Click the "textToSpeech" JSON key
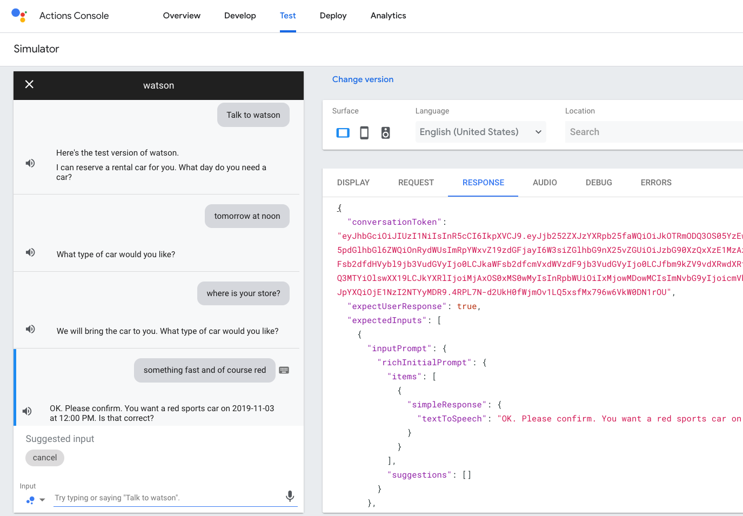Image resolution: width=743 pixels, height=516 pixels. coord(452,419)
